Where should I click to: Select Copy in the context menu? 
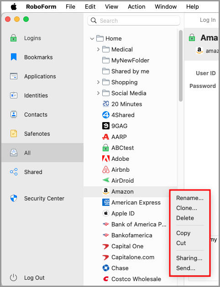183,233
